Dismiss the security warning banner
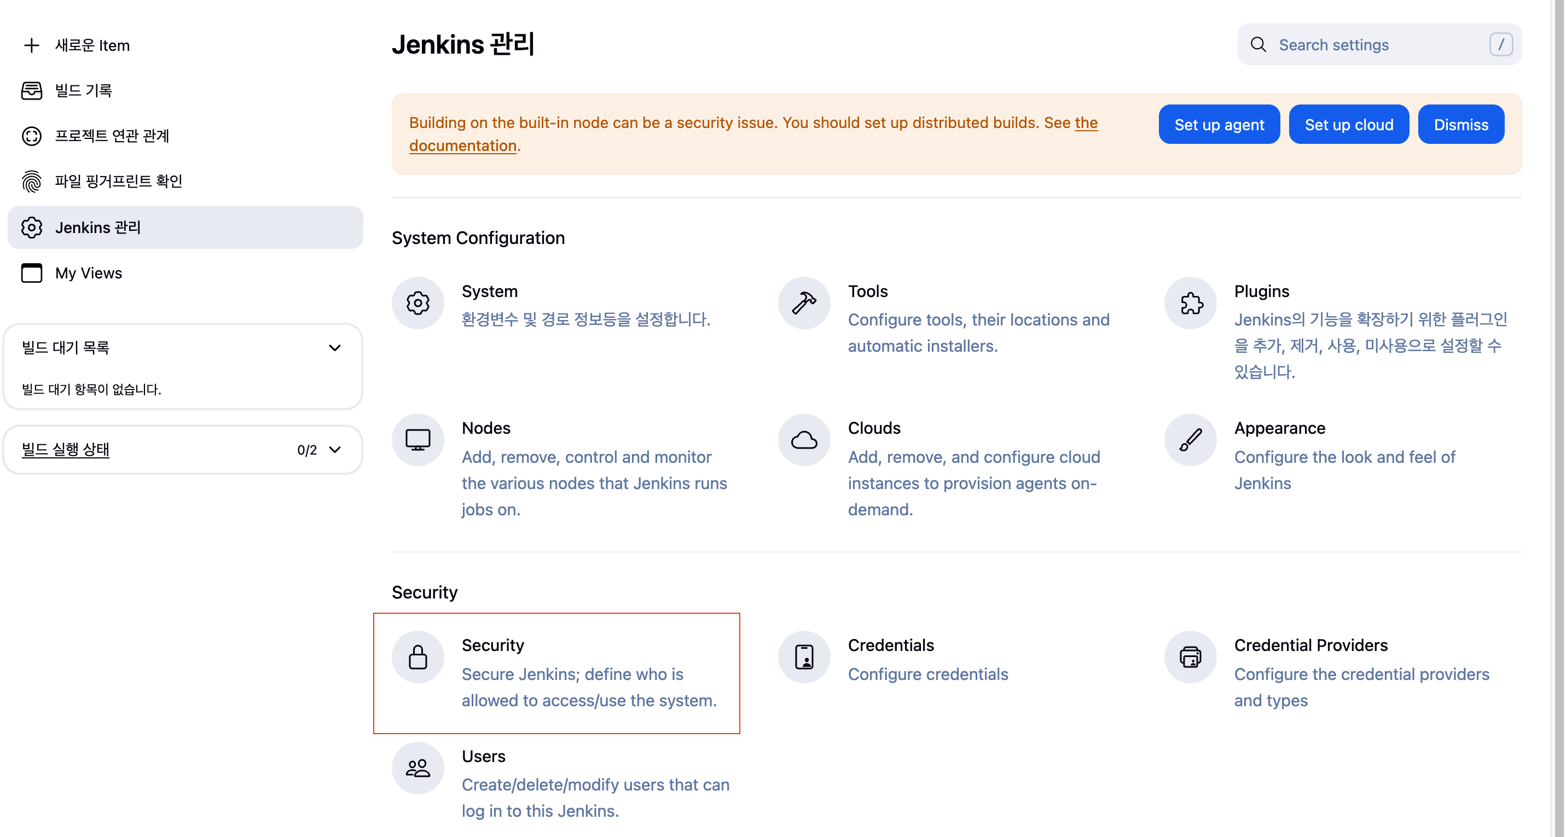This screenshot has height=837, width=1566. pos(1460,125)
